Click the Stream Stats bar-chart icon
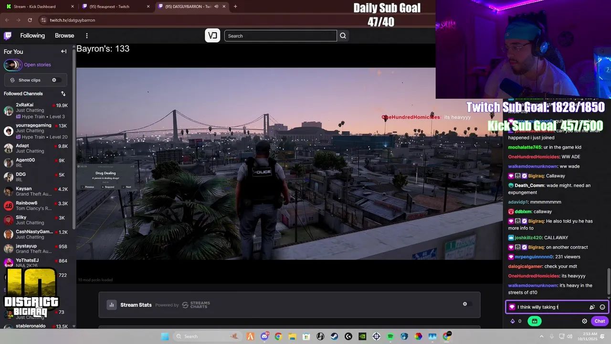The height and width of the screenshot is (344, 611). 111,305
